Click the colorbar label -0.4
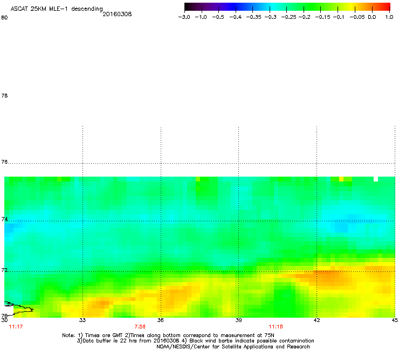The image size is (399, 350). (236, 17)
